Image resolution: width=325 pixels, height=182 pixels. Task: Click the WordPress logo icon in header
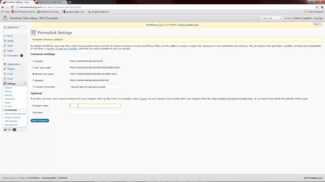click(5, 18)
